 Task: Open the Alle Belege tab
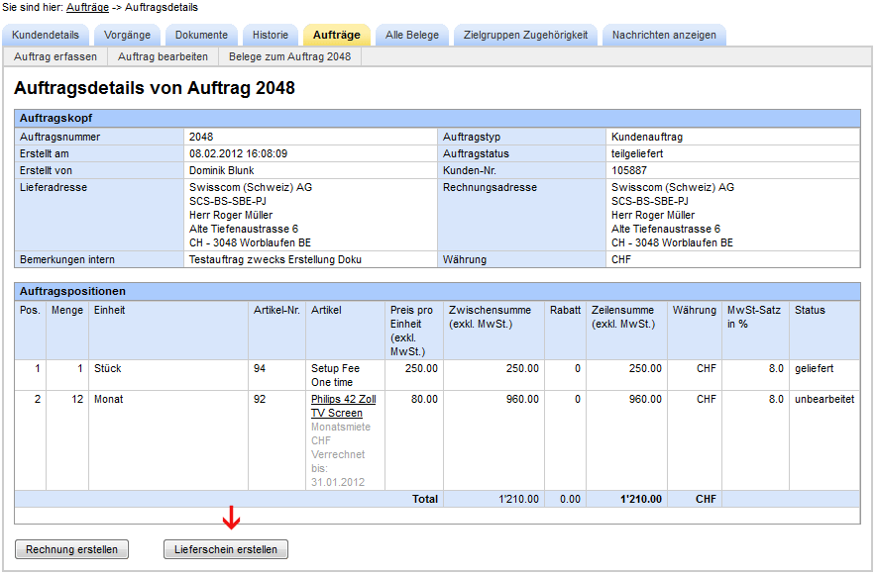tap(412, 36)
